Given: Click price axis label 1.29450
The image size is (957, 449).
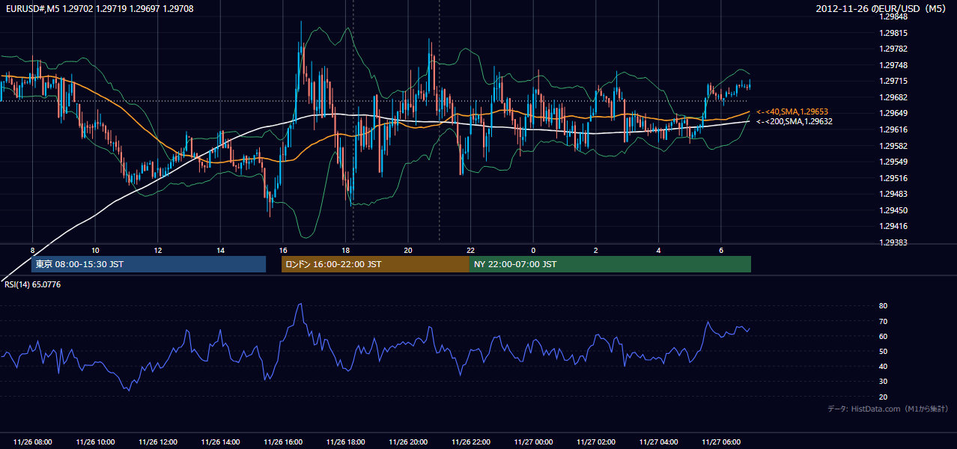Looking at the screenshot, I should 893,210.
